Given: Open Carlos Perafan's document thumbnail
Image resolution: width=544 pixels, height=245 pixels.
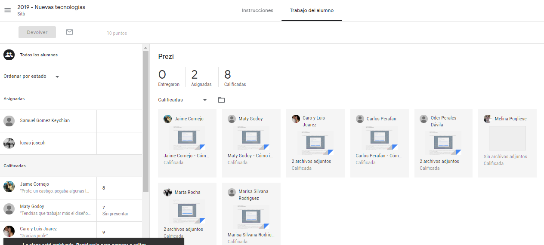Looking at the screenshot, I should [379, 139].
